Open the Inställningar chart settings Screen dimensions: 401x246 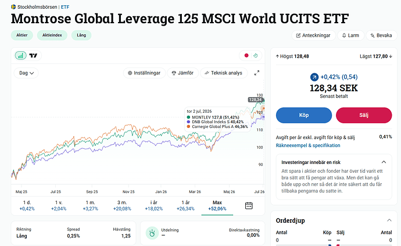coord(144,73)
